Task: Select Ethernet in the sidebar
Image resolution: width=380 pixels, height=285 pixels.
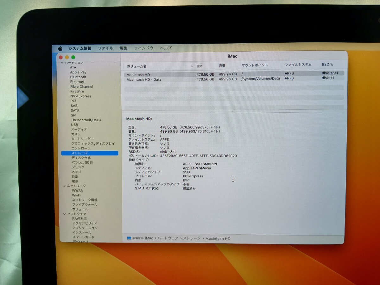Action: tap(77, 82)
